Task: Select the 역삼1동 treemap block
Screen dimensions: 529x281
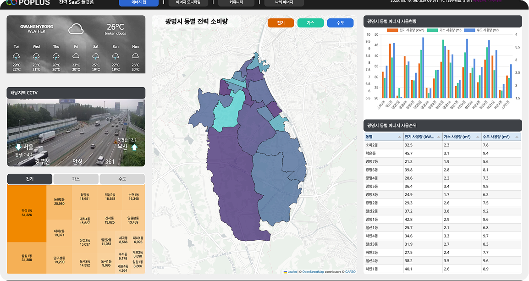Action: pyautogui.click(x=27, y=213)
